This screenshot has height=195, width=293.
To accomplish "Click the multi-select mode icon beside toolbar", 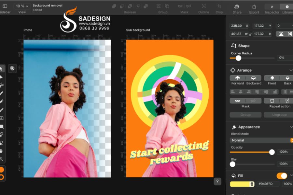I will (x=12, y=69).
